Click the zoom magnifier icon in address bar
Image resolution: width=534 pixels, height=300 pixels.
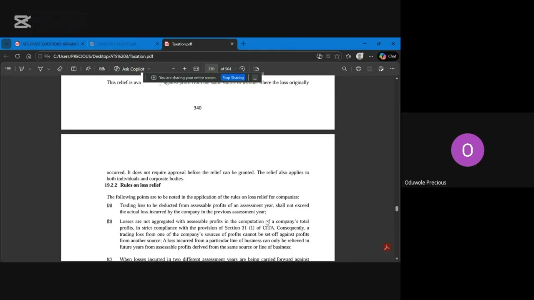click(328, 56)
